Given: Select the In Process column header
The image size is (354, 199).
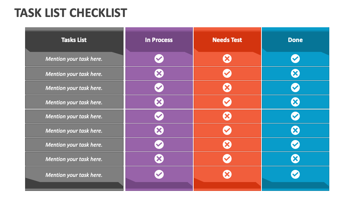Looking at the screenshot, I should tap(159, 40).
